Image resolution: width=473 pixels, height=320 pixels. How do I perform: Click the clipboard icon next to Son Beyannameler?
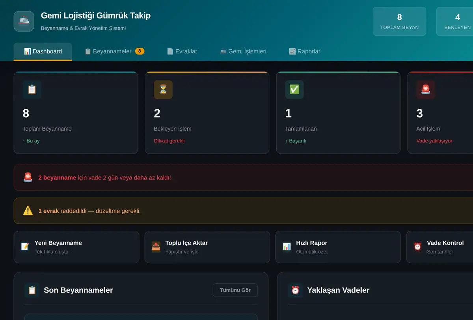[32, 290]
